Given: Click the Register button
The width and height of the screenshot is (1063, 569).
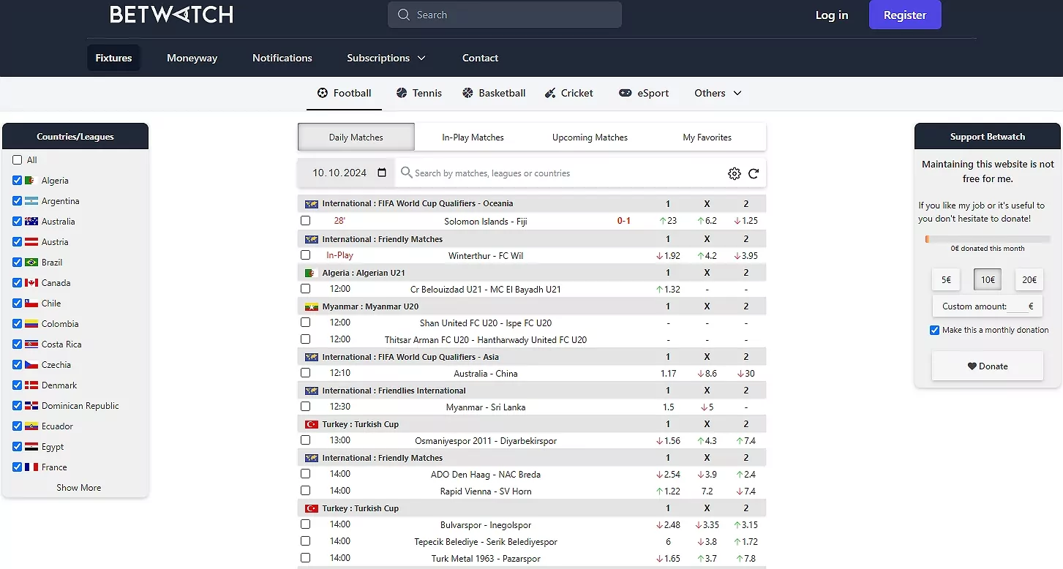Looking at the screenshot, I should coord(905,15).
